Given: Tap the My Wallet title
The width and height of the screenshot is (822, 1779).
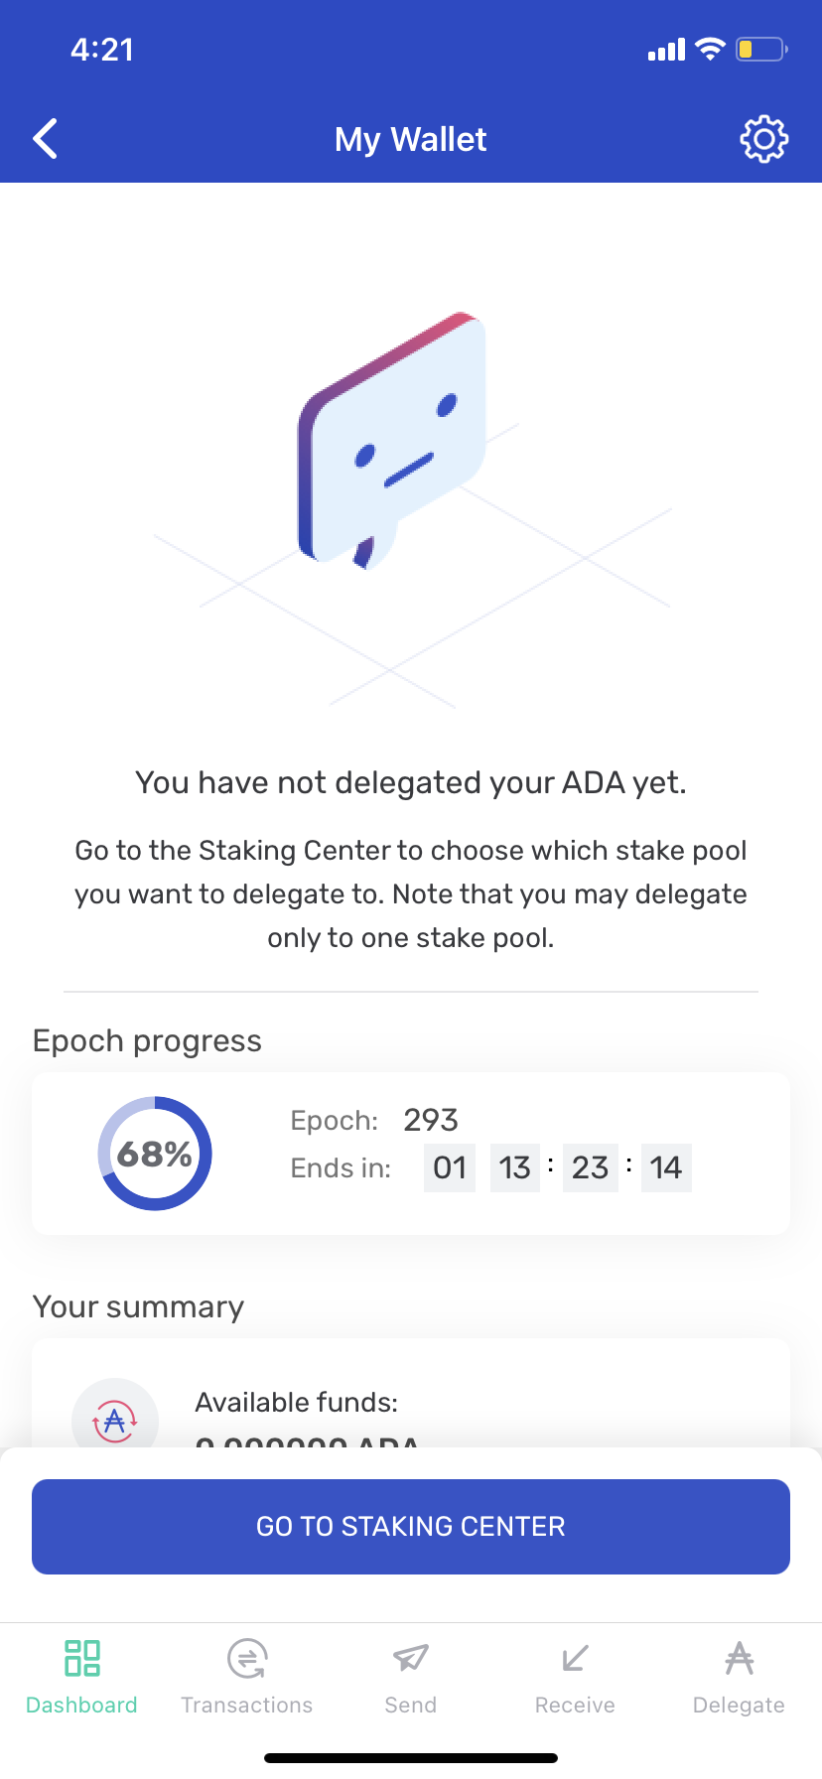Looking at the screenshot, I should coord(410,139).
